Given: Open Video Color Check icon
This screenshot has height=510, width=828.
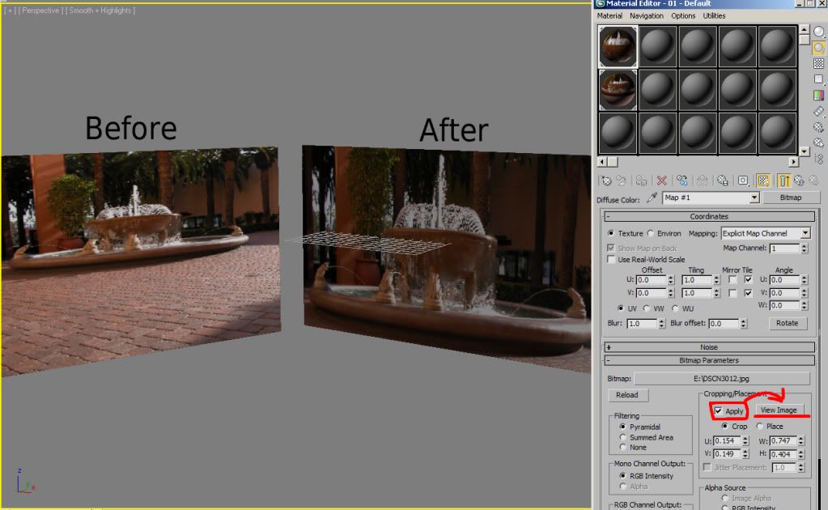Looking at the screenshot, I should click(x=818, y=96).
